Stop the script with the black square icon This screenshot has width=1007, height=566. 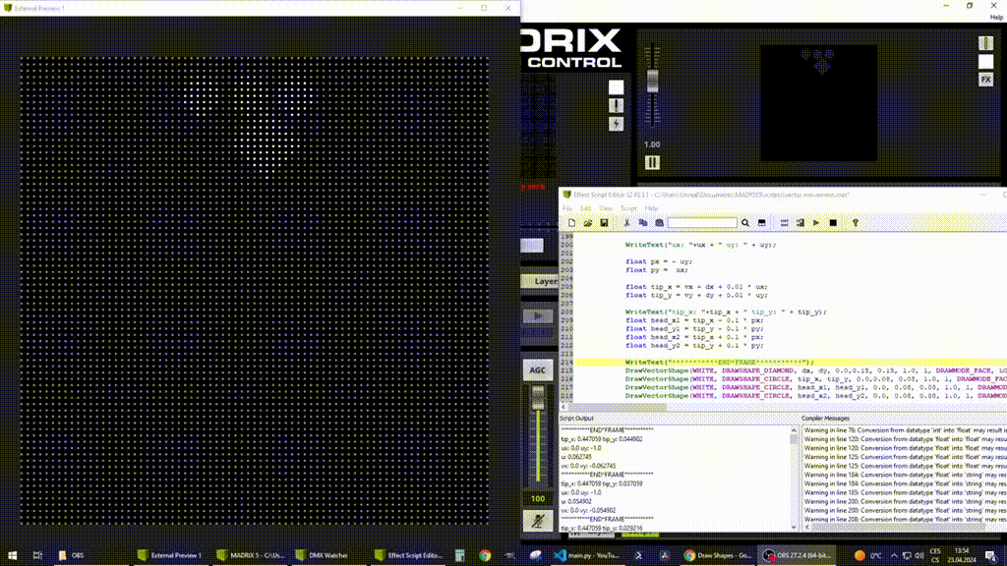(833, 223)
